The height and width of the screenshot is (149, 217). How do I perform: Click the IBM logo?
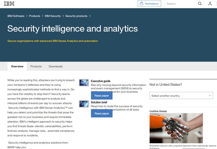click(9, 4)
